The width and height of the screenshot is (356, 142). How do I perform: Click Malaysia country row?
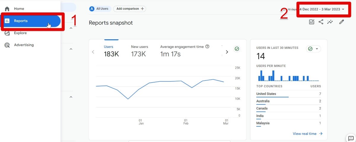[x=289, y=123]
